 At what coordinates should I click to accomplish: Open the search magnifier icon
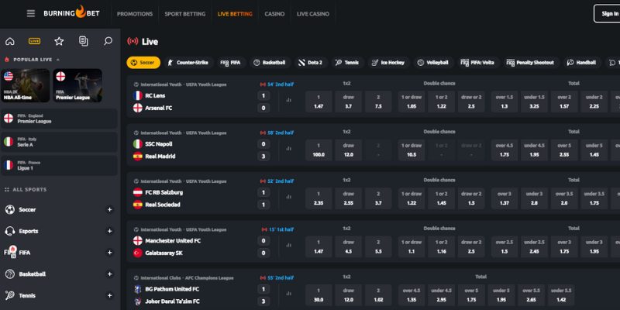[108, 41]
